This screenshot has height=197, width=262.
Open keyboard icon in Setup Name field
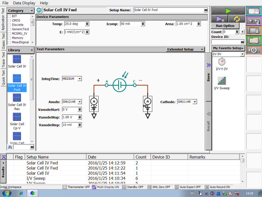click(206, 10)
